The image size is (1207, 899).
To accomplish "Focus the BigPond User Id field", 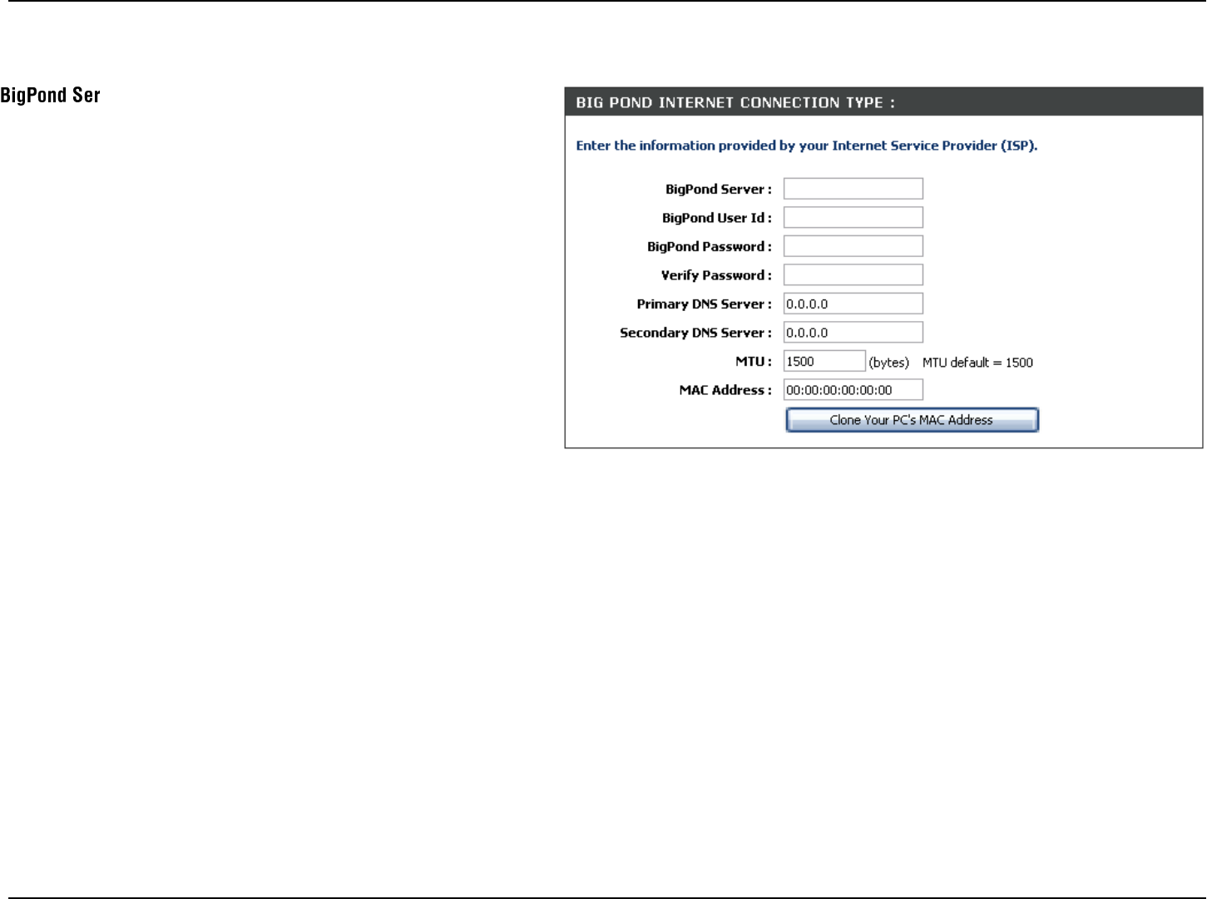I will (x=853, y=218).
